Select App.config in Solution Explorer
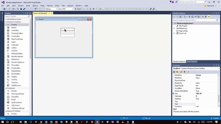 pyautogui.click(x=183, y=31)
